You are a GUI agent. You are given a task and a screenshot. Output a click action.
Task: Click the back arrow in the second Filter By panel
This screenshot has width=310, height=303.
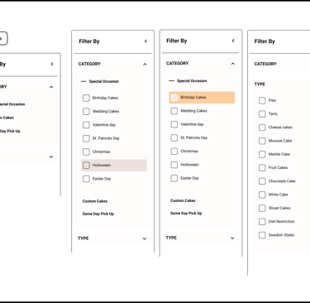(x=145, y=41)
